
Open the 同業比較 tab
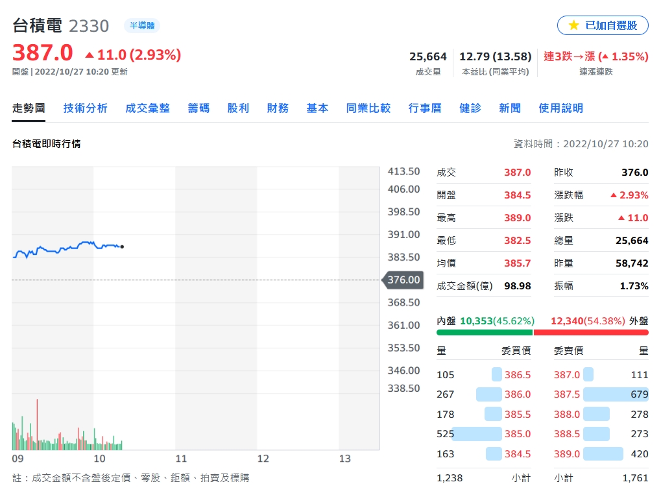pyautogui.click(x=368, y=108)
